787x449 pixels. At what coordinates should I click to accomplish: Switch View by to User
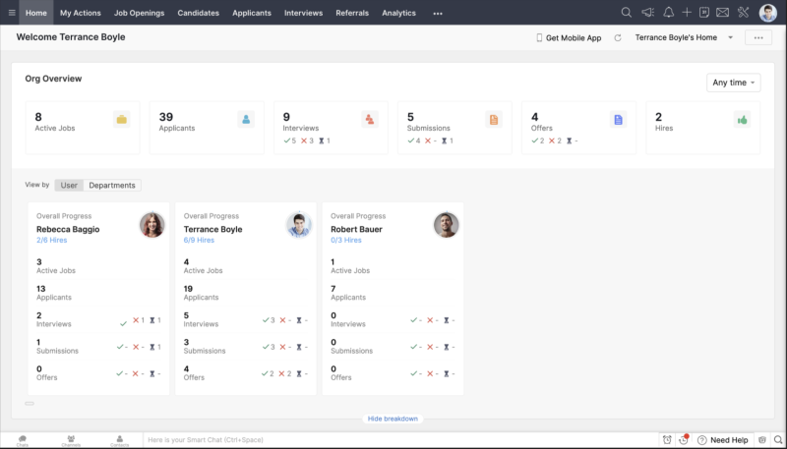[69, 186]
